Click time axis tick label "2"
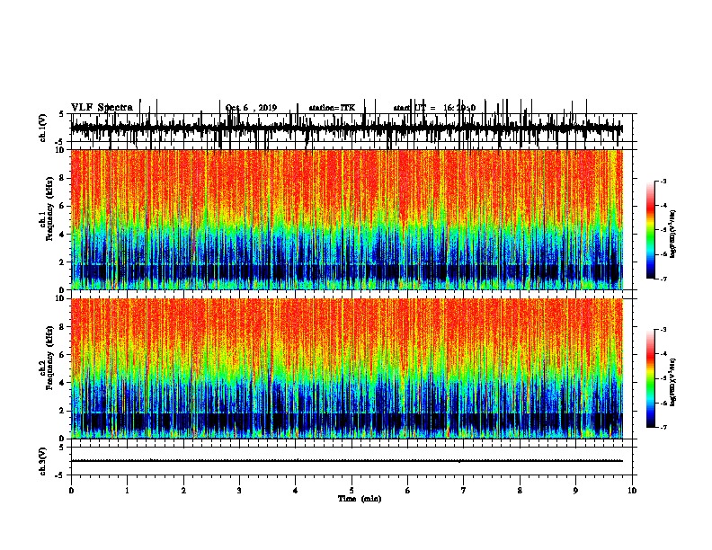This screenshot has height=550, width=712. coord(183,491)
